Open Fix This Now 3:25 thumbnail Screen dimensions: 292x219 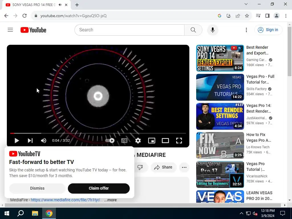pos(220,145)
